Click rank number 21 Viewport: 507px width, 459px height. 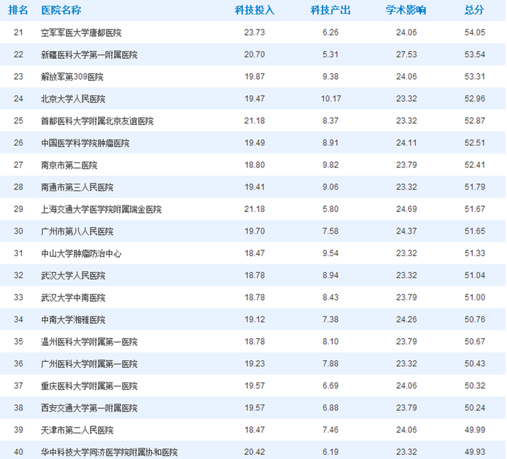(x=19, y=32)
